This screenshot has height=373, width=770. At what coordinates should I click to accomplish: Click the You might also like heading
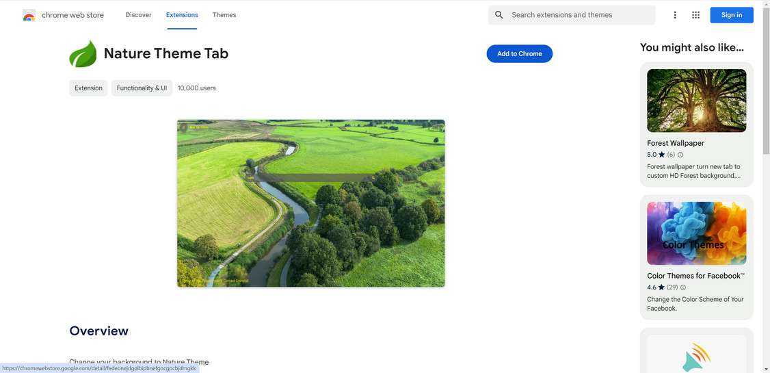click(x=692, y=47)
